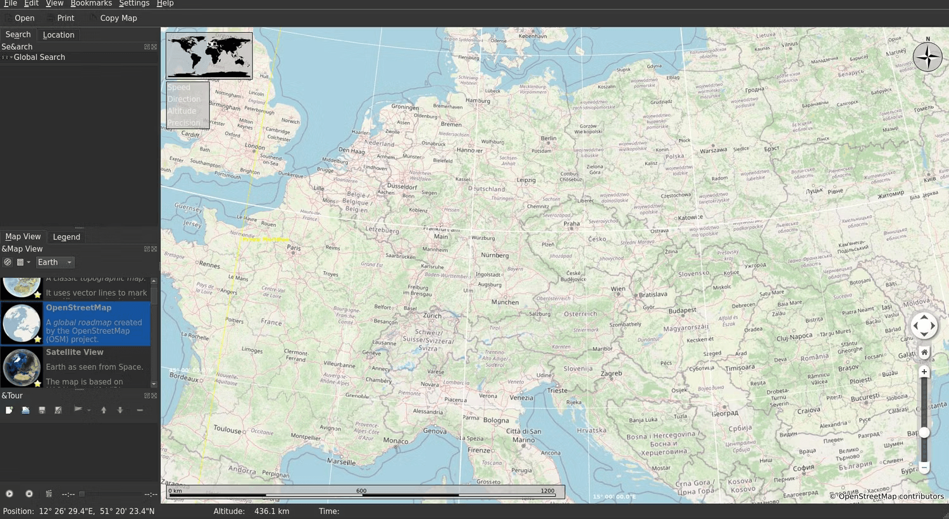This screenshot has height=519, width=949.
Task: Toggle the favorite star on OpenStreetMap theme
Action: [x=37, y=339]
